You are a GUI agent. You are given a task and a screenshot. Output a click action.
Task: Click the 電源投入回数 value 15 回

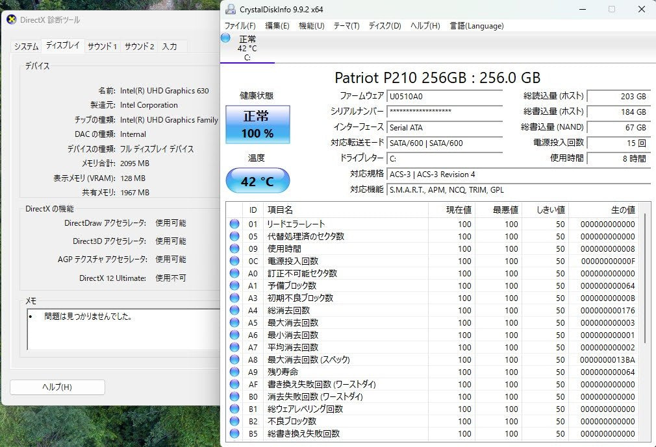pyautogui.click(x=619, y=143)
